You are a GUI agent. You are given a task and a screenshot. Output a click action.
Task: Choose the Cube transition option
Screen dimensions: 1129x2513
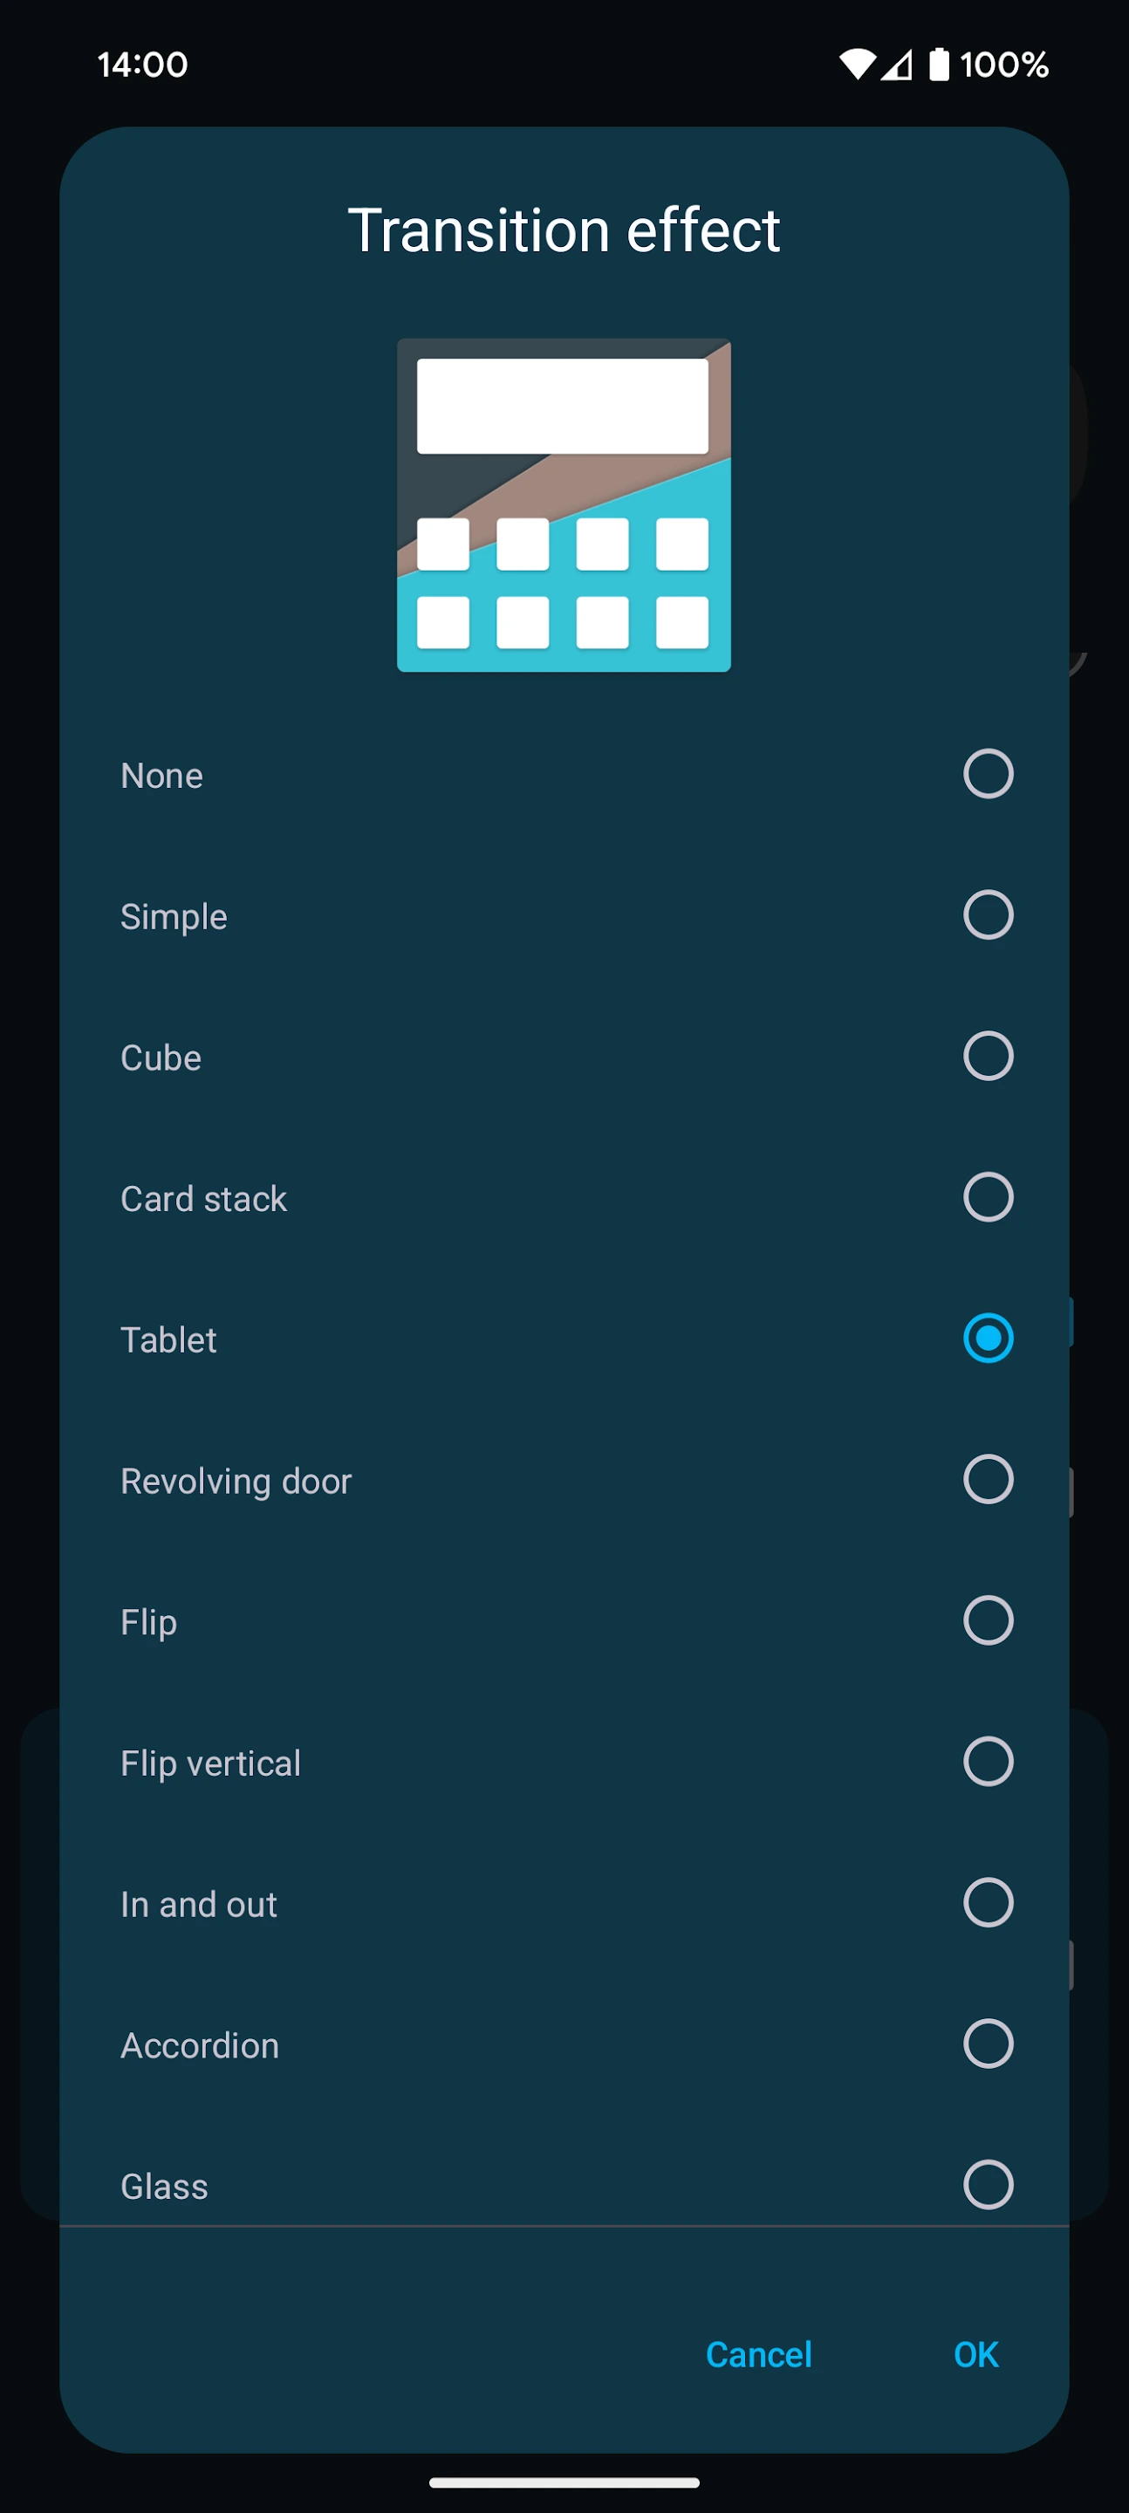(x=989, y=1055)
